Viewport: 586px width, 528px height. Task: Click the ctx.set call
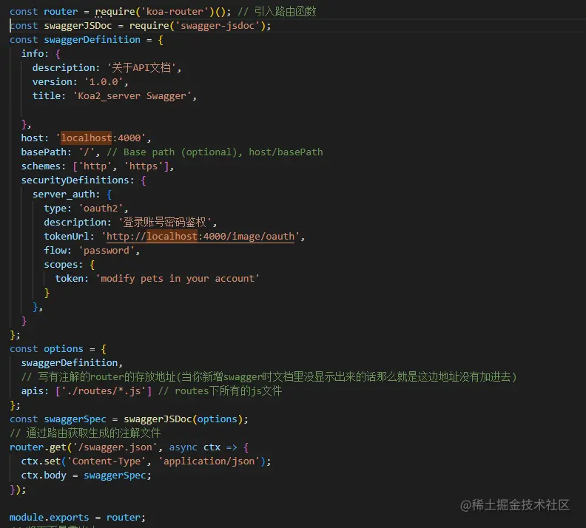click(x=41, y=461)
